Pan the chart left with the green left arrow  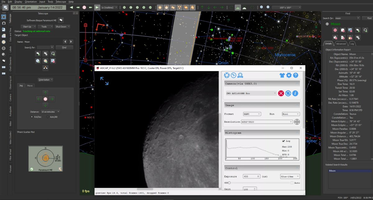[215, 7]
